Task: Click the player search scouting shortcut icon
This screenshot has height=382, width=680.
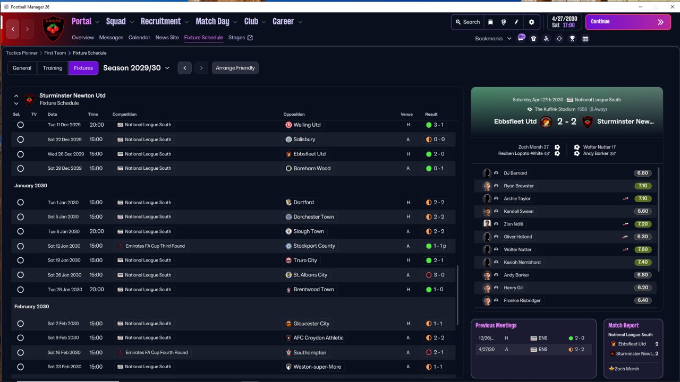Action: (x=547, y=39)
